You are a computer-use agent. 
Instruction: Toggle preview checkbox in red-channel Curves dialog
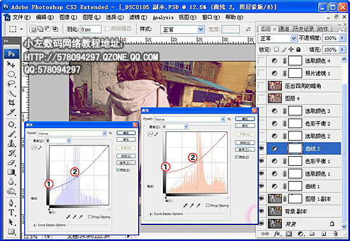tap(237, 157)
